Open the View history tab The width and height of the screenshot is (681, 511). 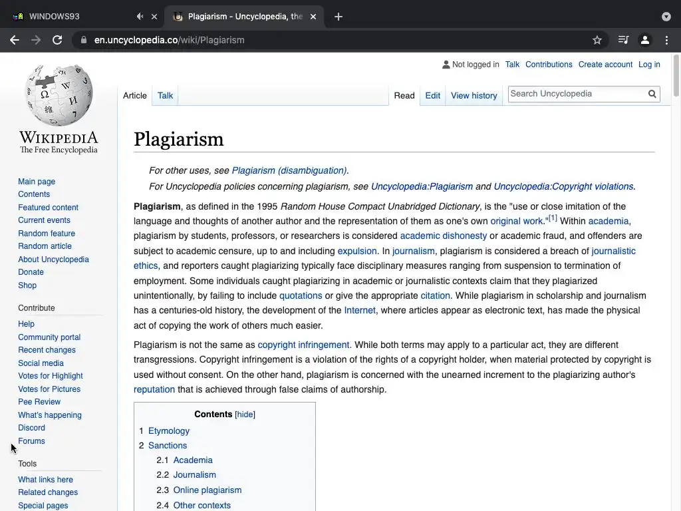(474, 96)
